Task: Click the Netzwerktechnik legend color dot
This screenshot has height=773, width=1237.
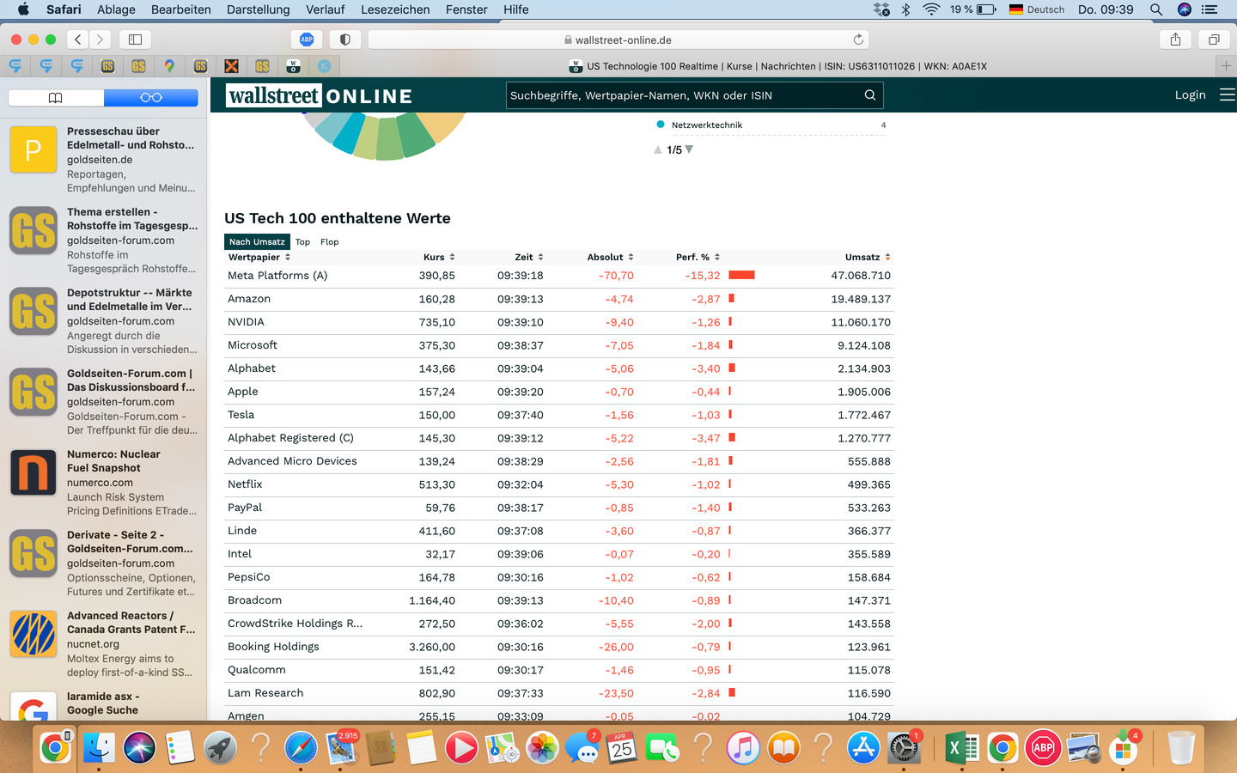Action: (x=660, y=125)
